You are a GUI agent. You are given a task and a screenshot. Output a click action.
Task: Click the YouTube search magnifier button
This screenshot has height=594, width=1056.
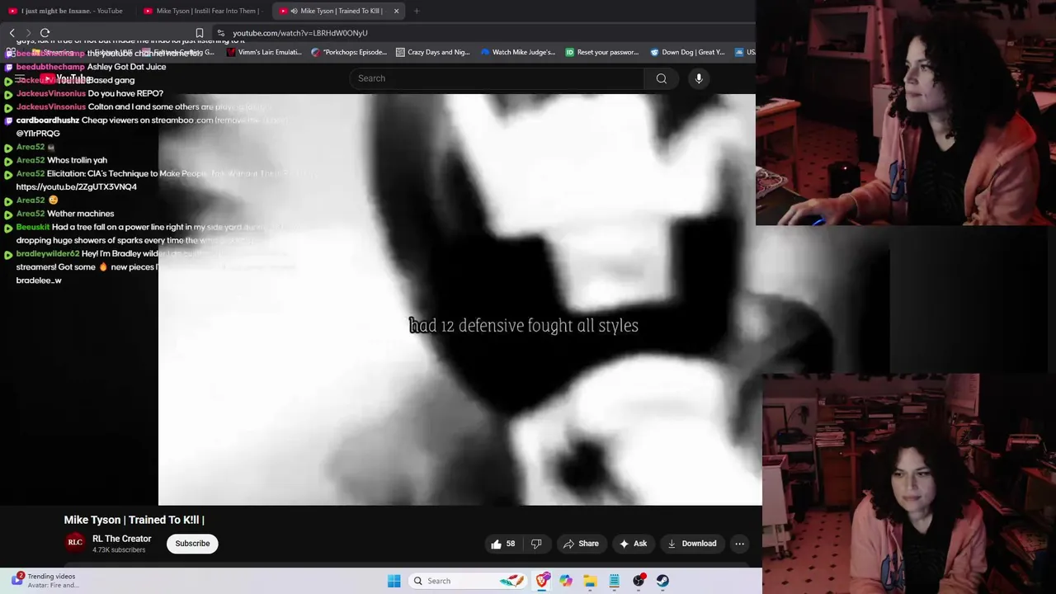pos(661,78)
